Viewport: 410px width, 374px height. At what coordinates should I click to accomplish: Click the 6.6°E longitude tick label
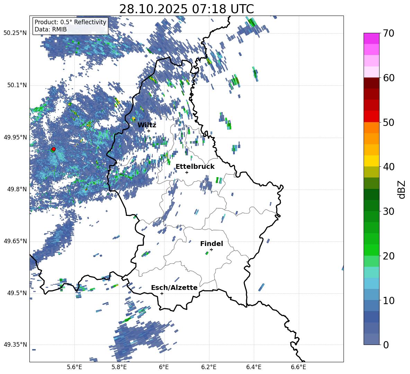pos(298,367)
